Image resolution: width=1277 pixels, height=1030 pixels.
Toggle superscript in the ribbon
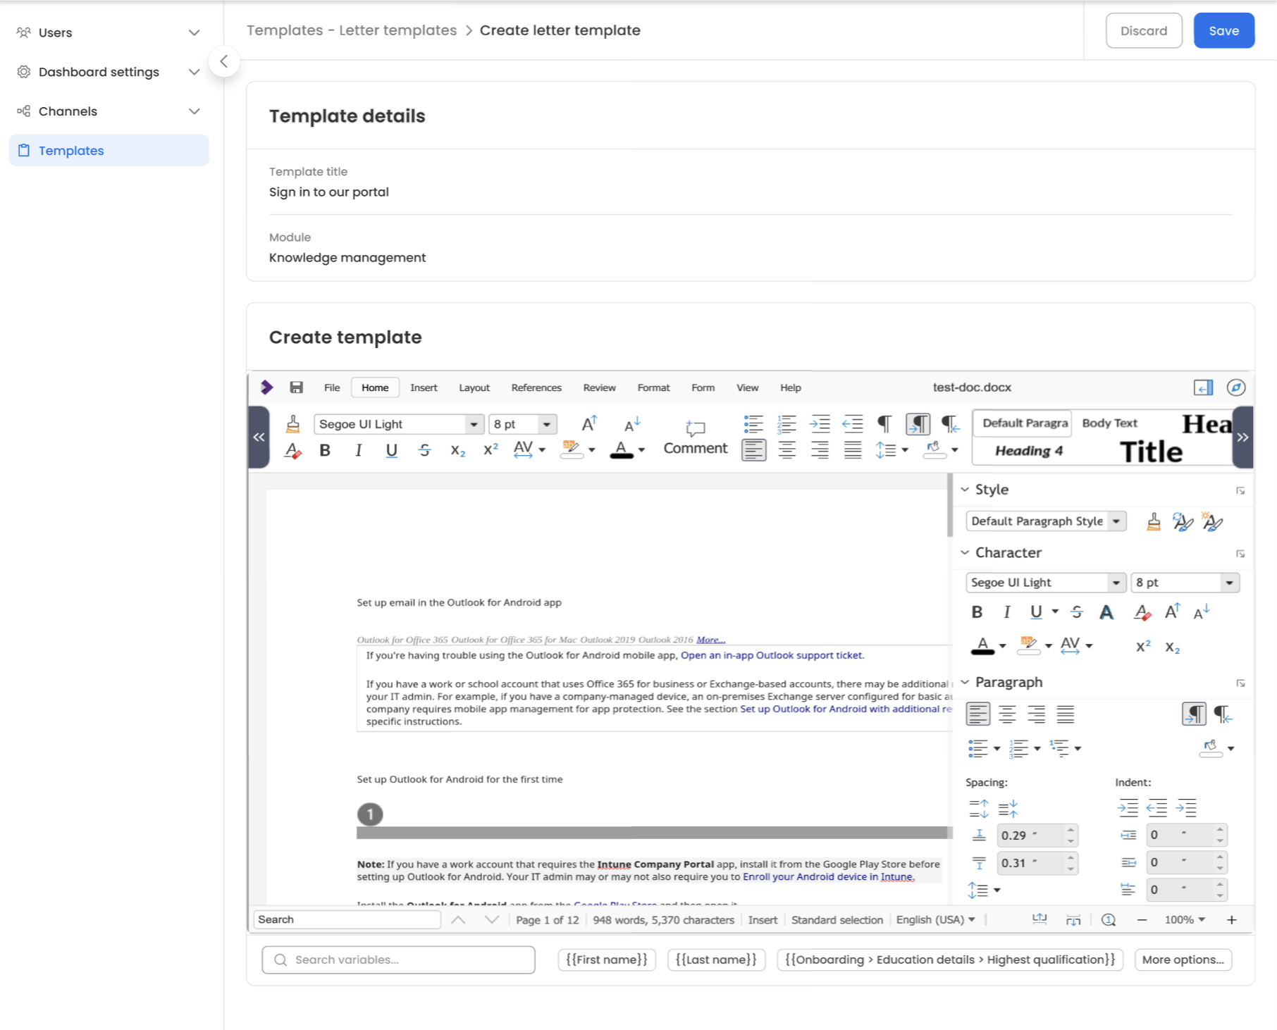pos(491,450)
